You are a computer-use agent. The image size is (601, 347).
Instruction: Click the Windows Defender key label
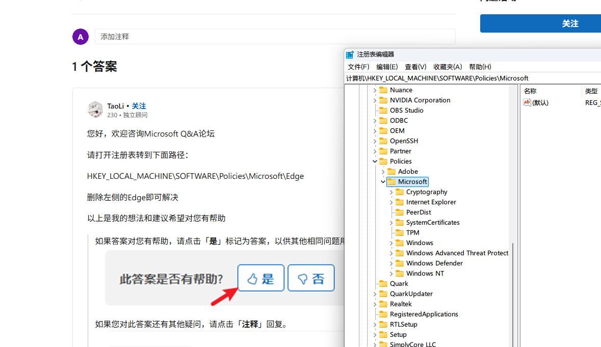(434, 263)
